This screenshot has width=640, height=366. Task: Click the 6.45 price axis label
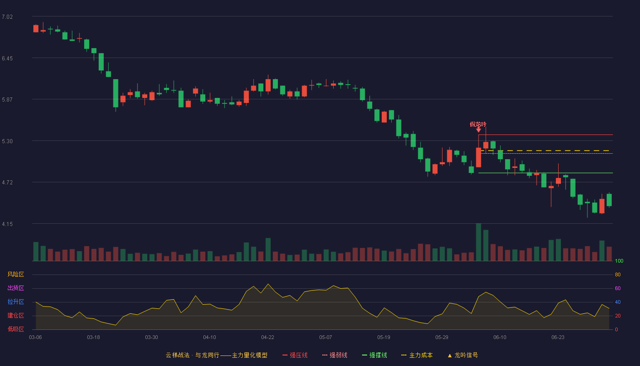[x=7, y=59]
